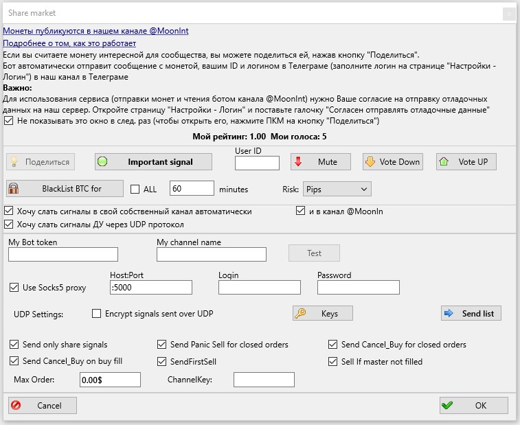The image size is (520, 425).
Task: Enable Encrypt signals sent over UDP
Action: coord(97,314)
